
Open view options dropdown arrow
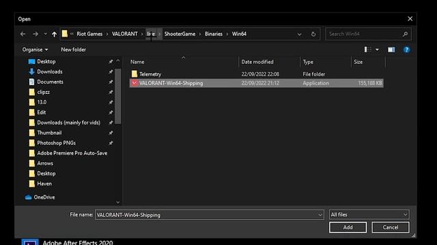tap(377, 50)
